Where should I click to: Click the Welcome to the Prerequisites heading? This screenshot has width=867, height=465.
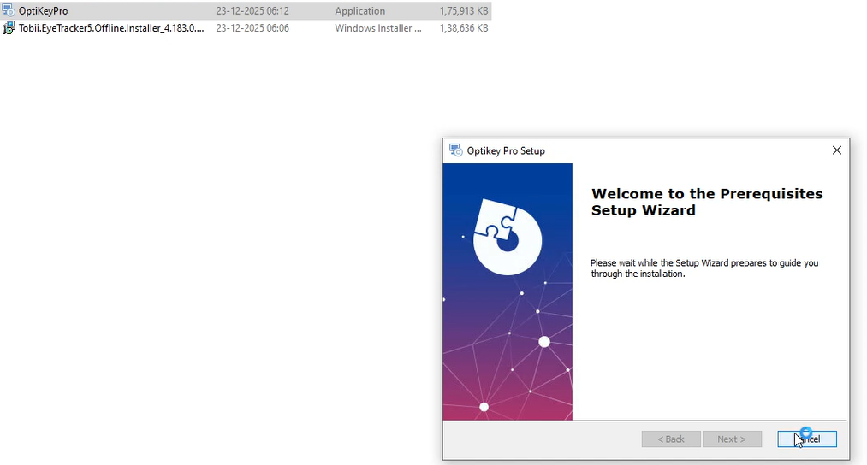[707, 202]
